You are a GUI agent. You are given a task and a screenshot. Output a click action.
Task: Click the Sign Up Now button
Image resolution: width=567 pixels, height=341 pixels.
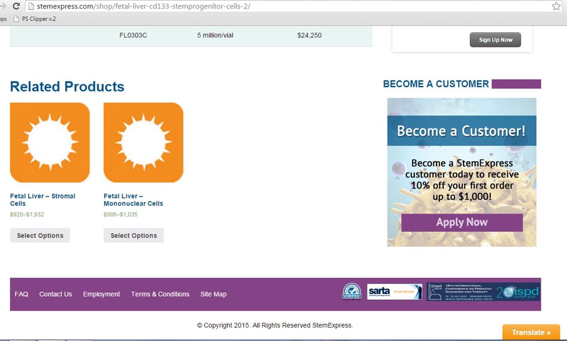495,40
